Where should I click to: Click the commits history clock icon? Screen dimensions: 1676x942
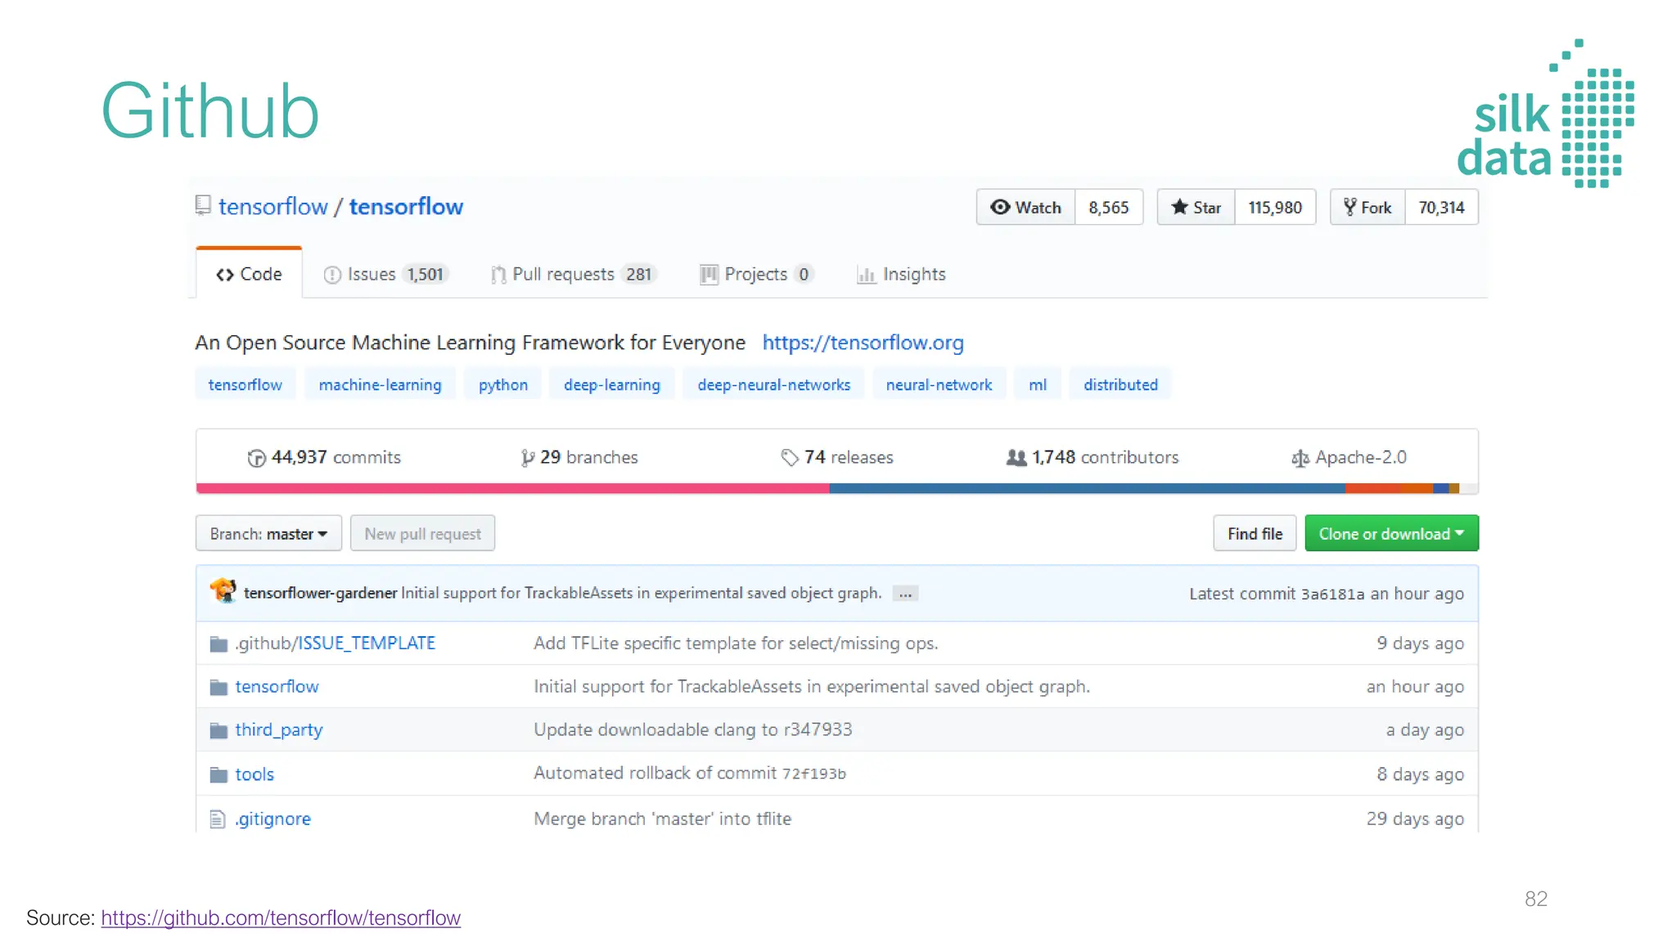[256, 458]
